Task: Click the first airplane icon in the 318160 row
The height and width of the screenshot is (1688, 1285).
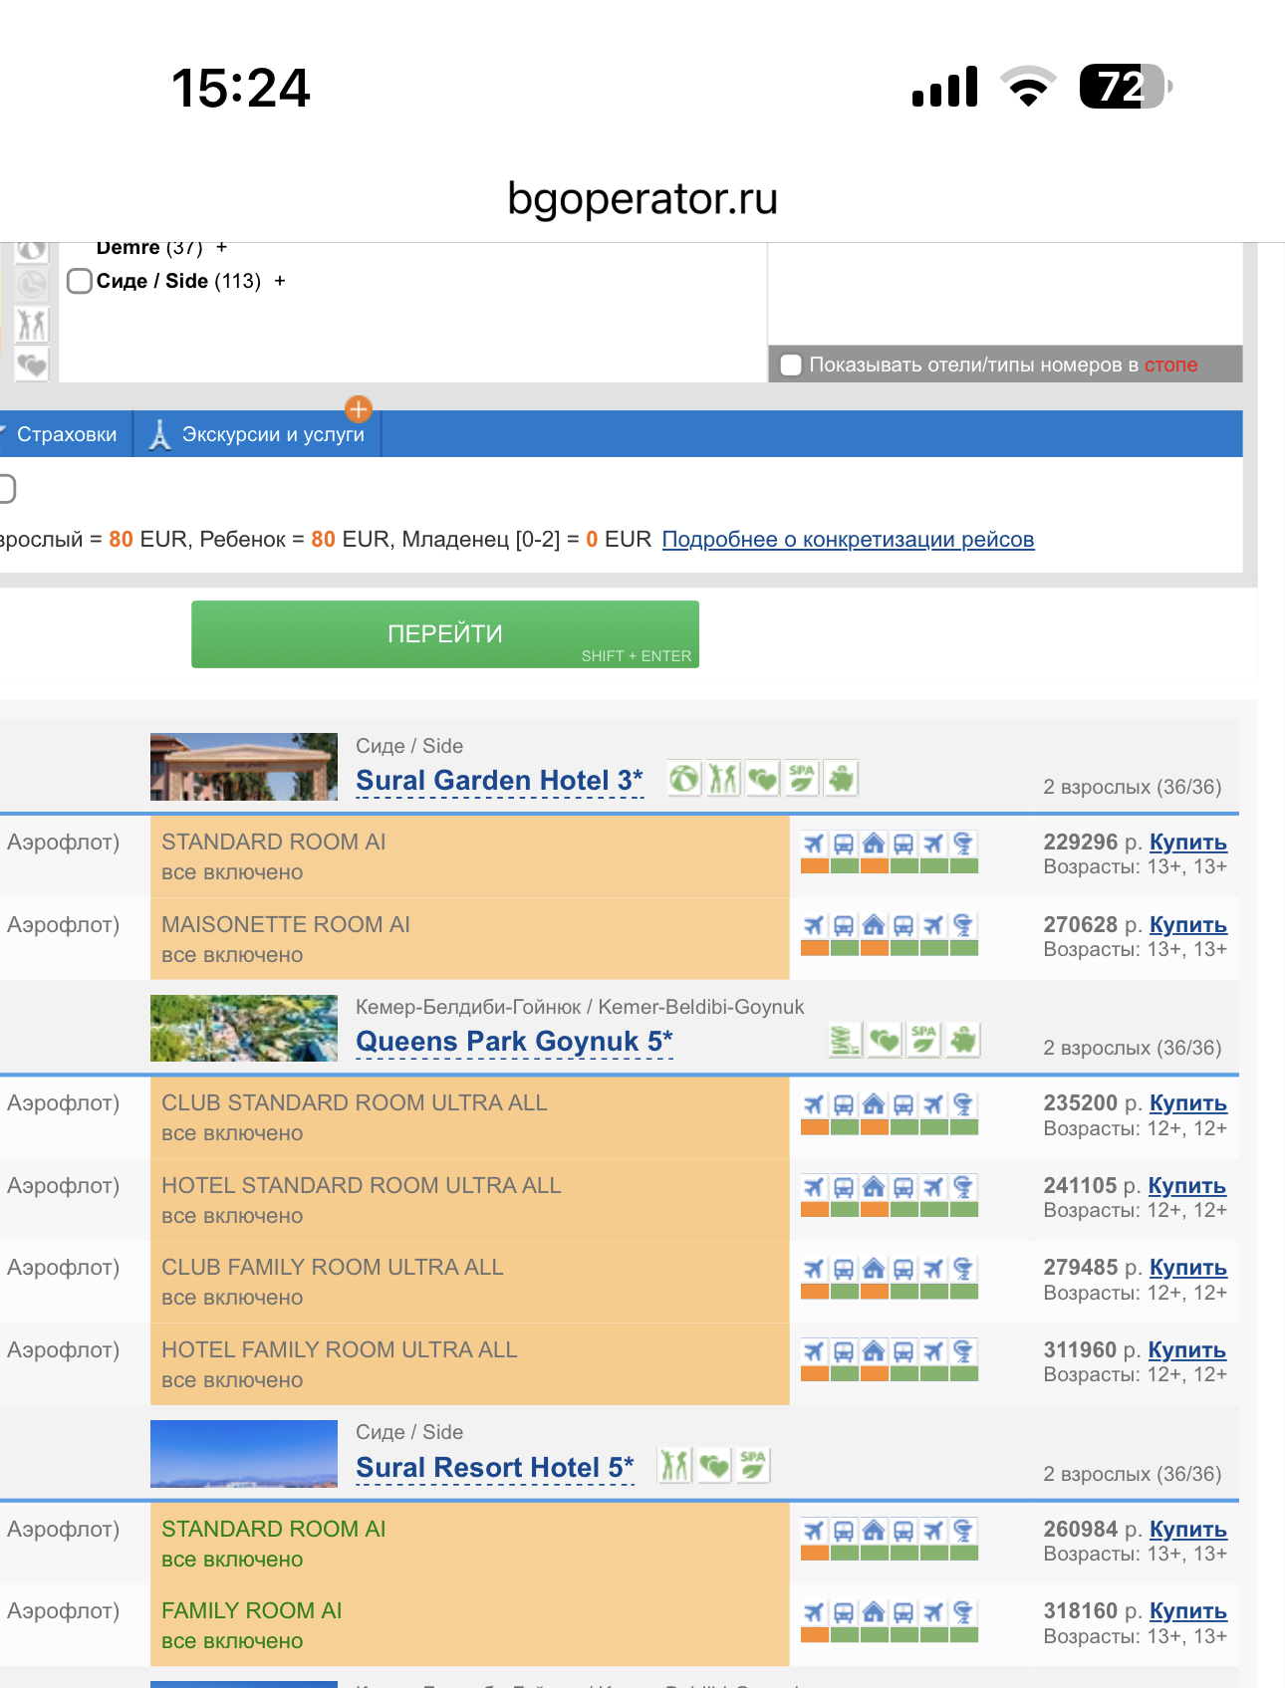Action: 814,1612
